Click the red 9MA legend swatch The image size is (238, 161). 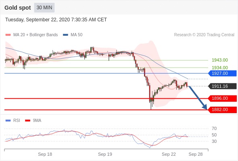click(x=27, y=121)
